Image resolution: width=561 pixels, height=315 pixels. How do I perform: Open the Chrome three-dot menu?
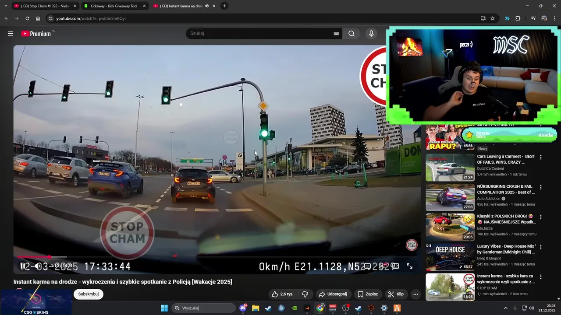click(x=555, y=18)
